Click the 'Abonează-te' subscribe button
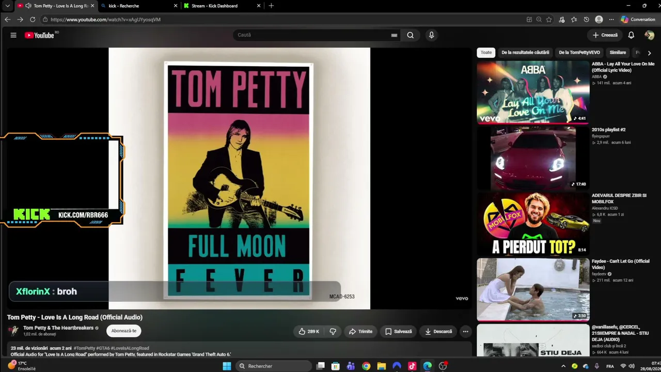The image size is (661, 372). click(124, 331)
